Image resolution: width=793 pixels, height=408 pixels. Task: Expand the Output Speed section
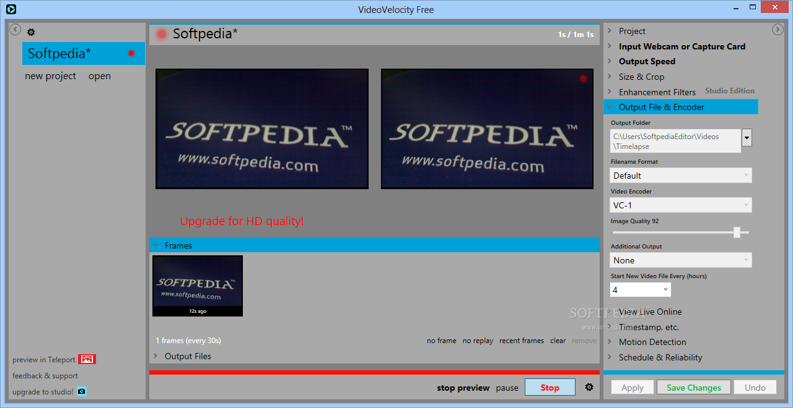(x=647, y=61)
